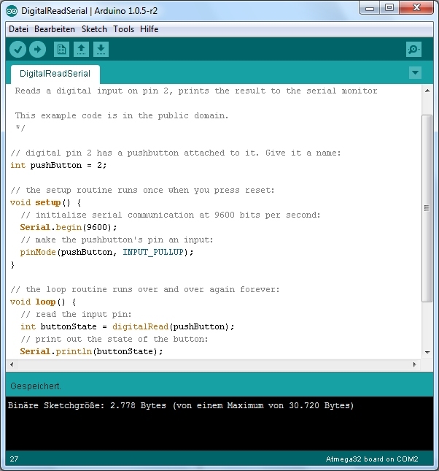Open the Sketch menu
The image size is (439, 471).
point(94,29)
